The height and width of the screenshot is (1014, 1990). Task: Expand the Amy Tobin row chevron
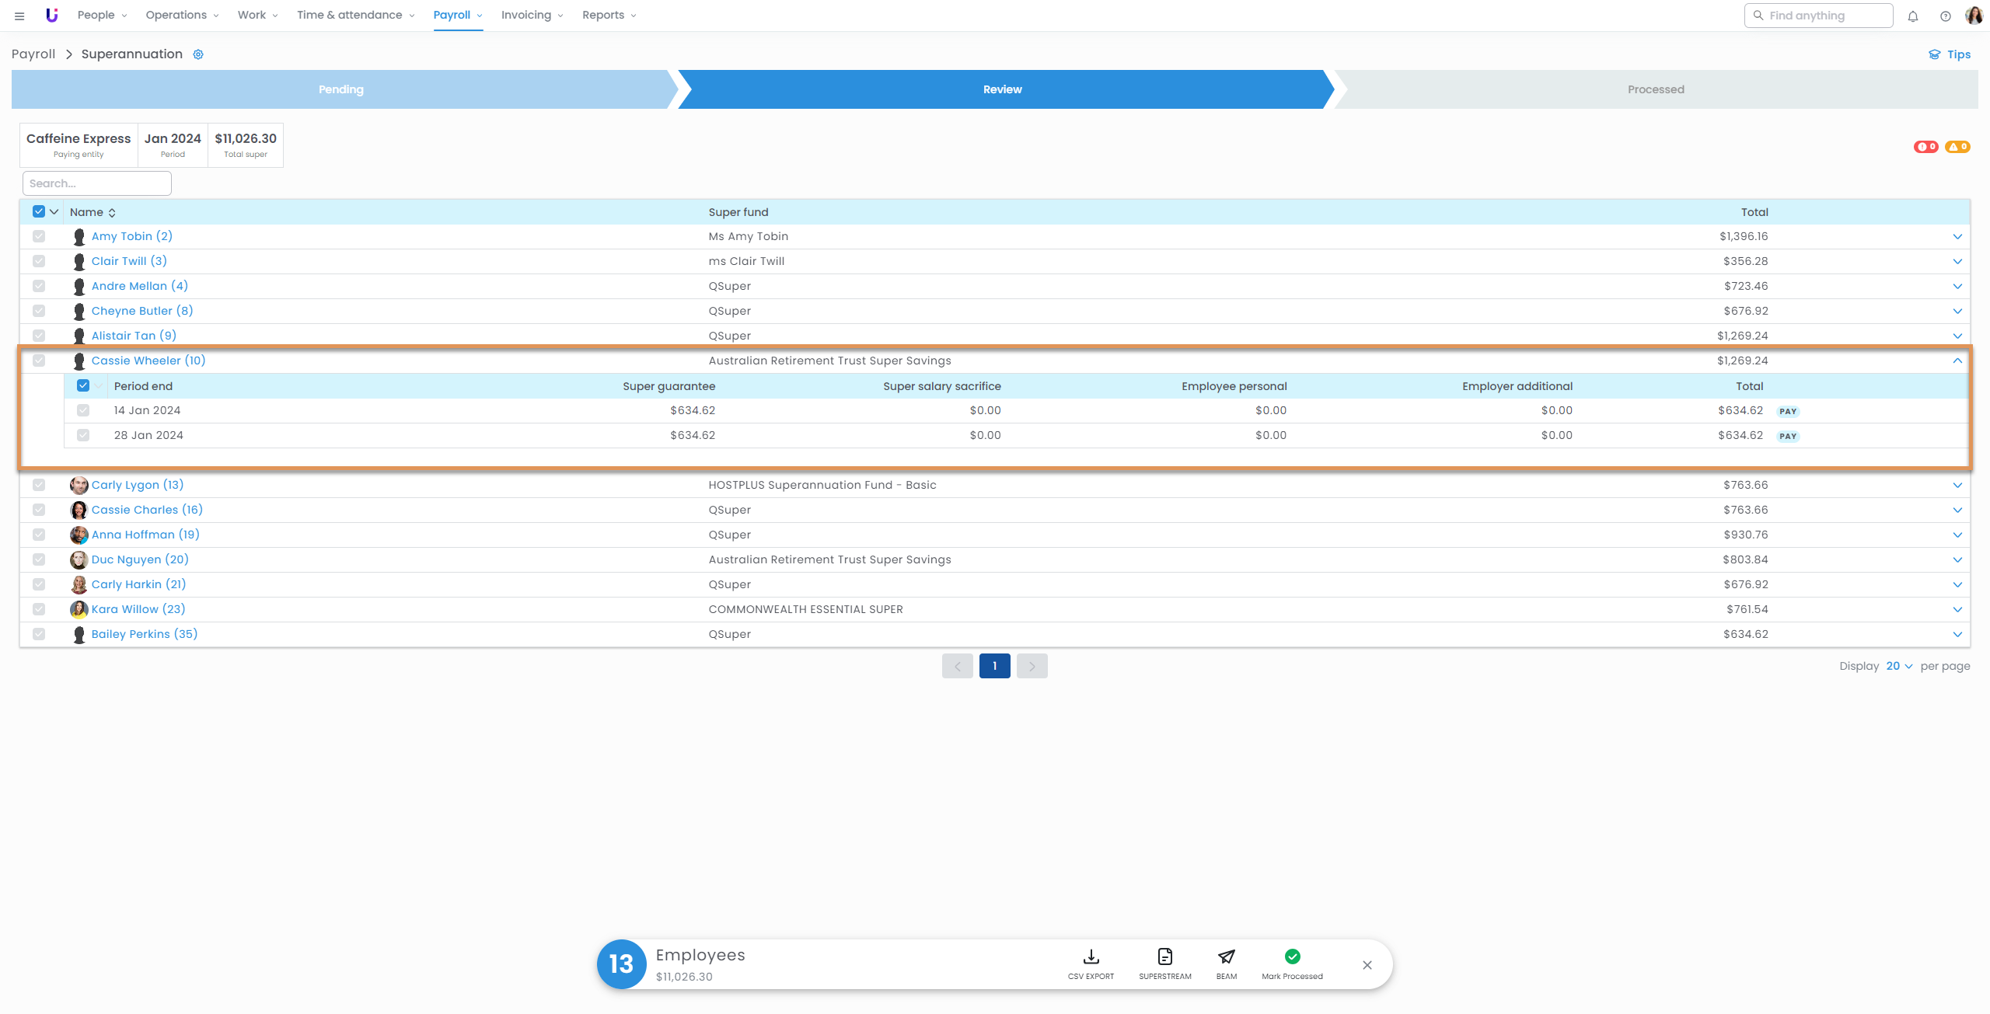(x=1957, y=236)
